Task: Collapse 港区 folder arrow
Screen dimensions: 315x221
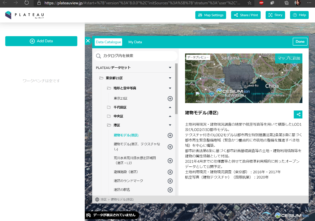Action: (x=170, y=125)
